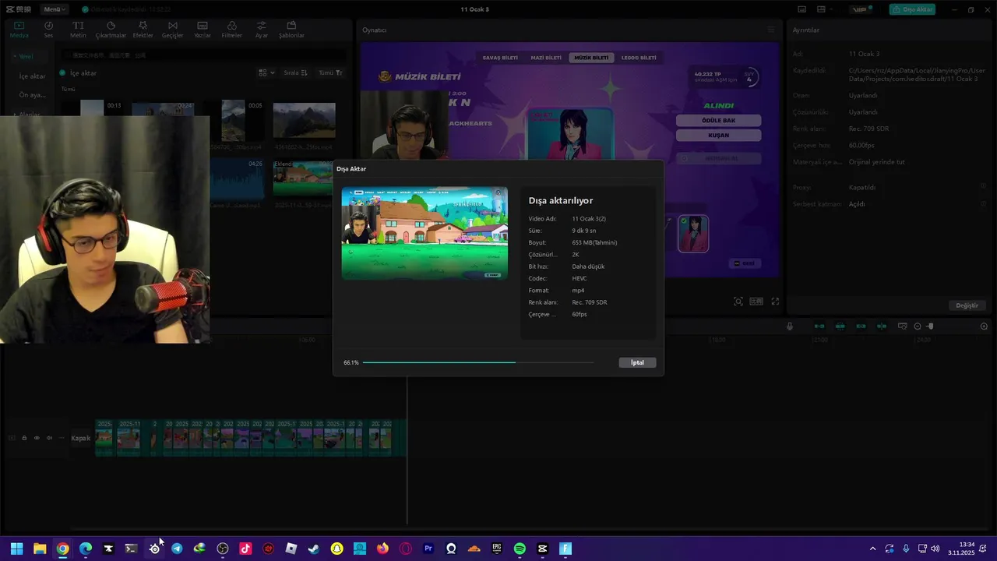Hide the main track with eye icon
Viewport: 997px width, 561px height.
[x=37, y=438]
